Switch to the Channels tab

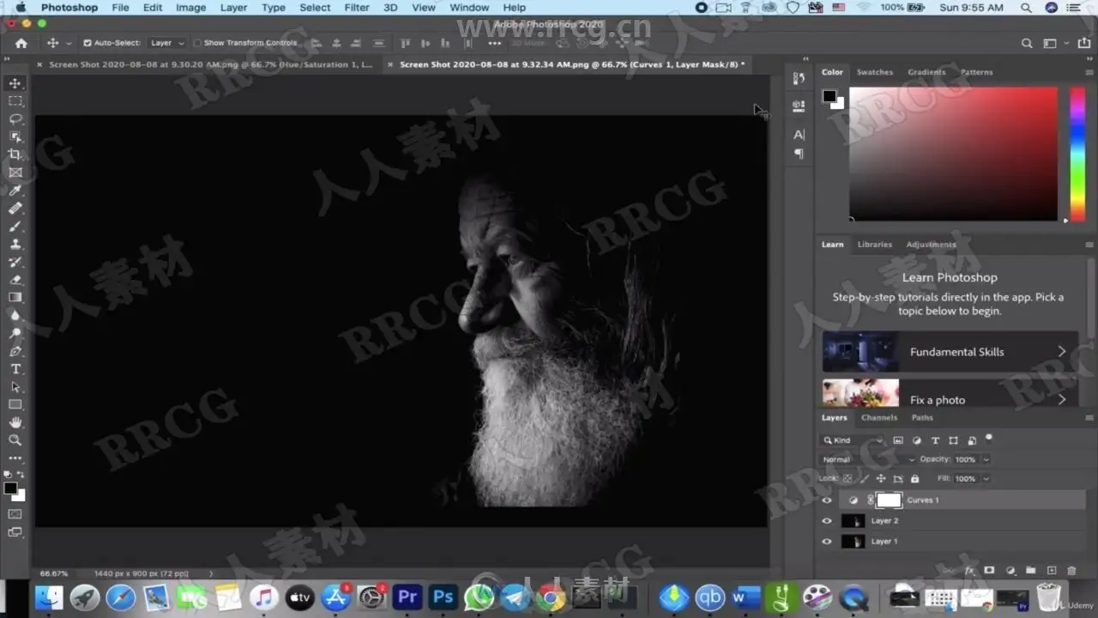[x=879, y=418]
